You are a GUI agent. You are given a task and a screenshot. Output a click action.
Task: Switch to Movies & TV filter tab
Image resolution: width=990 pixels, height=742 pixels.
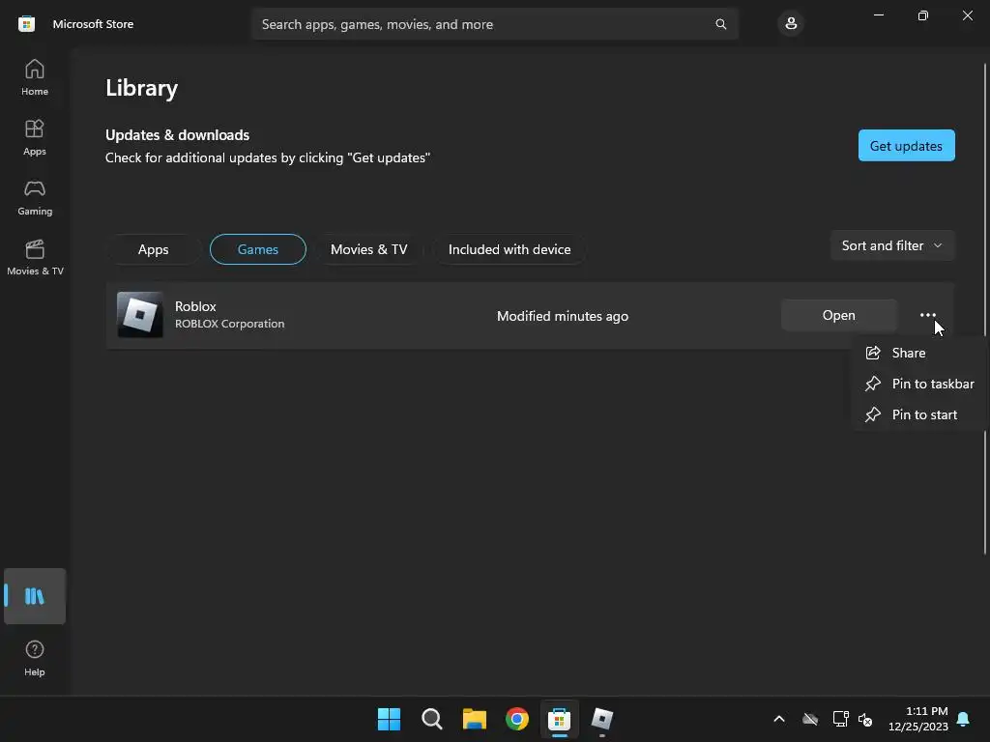click(x=368, y=249)
